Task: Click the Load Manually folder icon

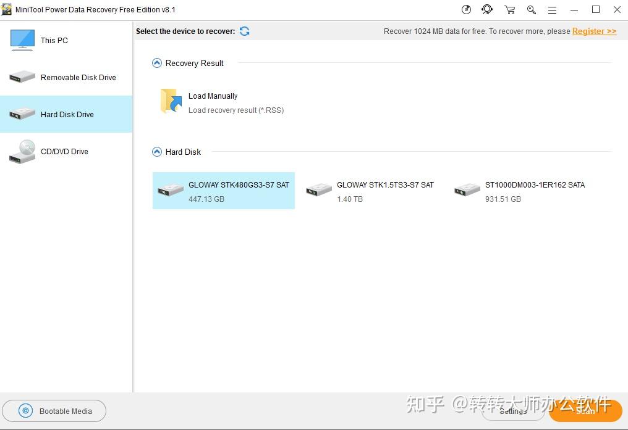Action: [x=171, y=101]
